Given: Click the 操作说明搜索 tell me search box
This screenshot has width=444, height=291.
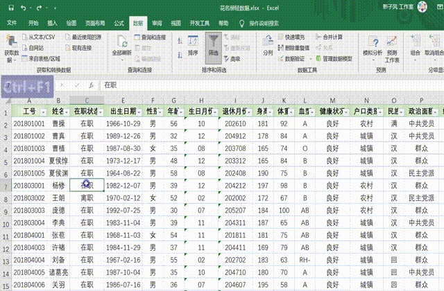Looking at the screenshot, I should point(264,23).
